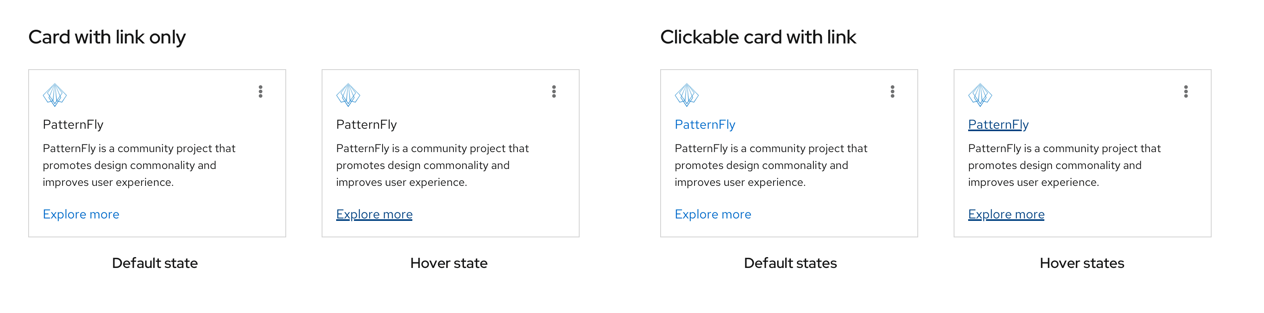Open the kebab menu on the link-only hover card

(554, 92)
